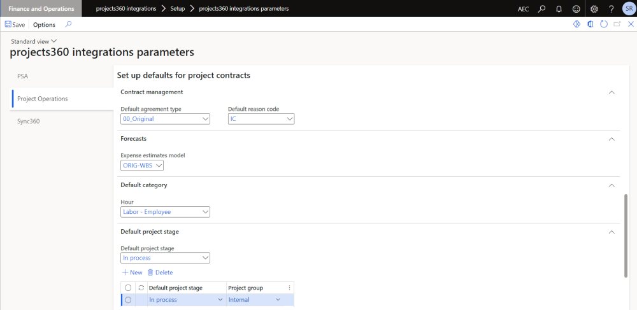Collapse the Contract management section
Viewport: 637px width, 310px height.
click(x=612, y=92)
